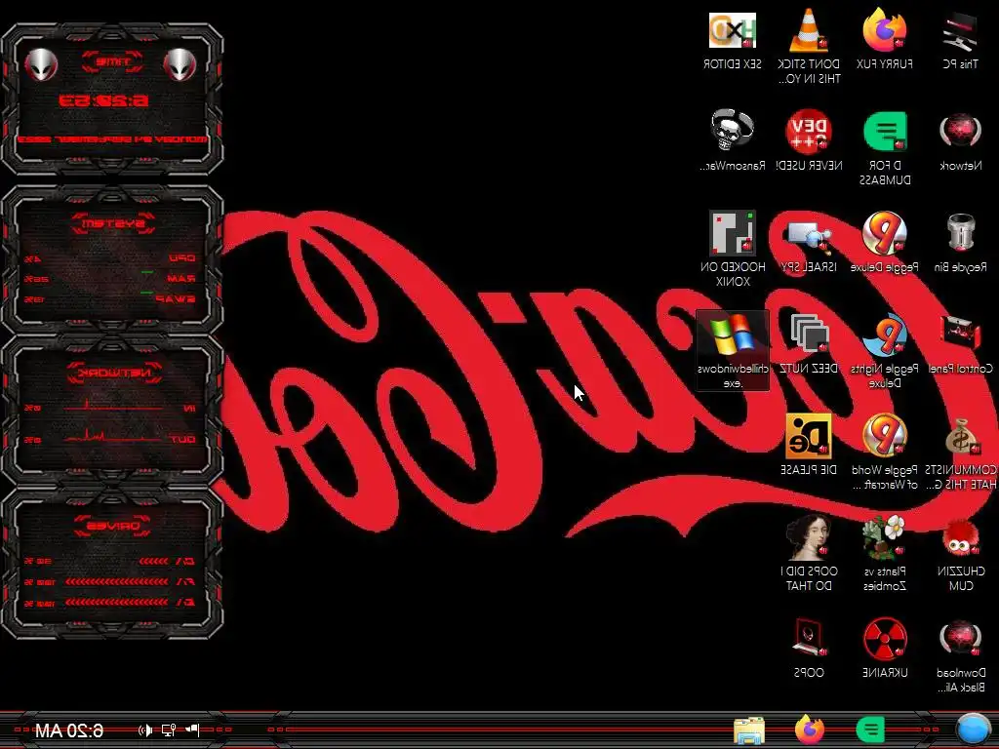The image size is (999, 749).
Task: Open the green chat app from the taskbar
Action: [x=870, y=729]
